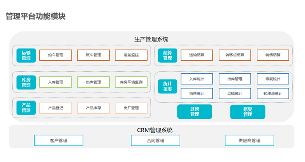The image size is (305, 162).
Task: Click the 生产管理系统 heading
Action: (x=151, y=39)
